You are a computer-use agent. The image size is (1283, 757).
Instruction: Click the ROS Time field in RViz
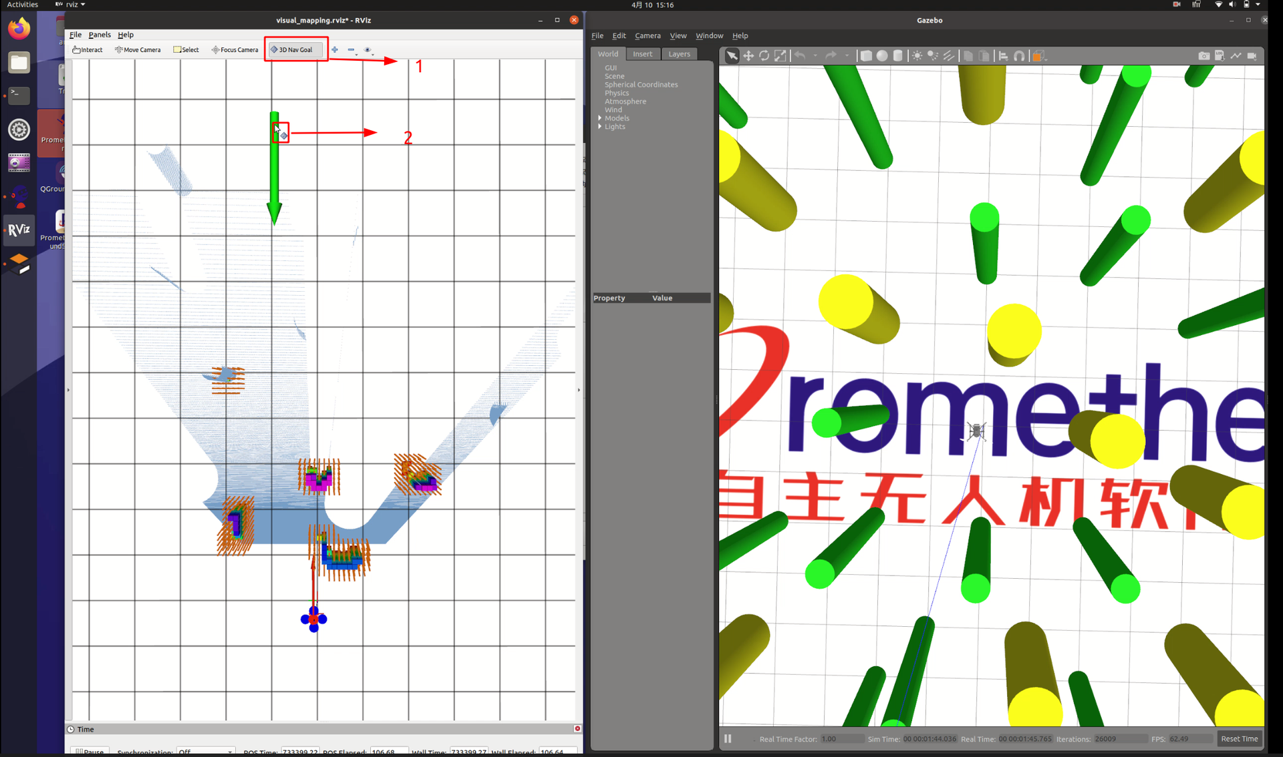pos(300,752)
